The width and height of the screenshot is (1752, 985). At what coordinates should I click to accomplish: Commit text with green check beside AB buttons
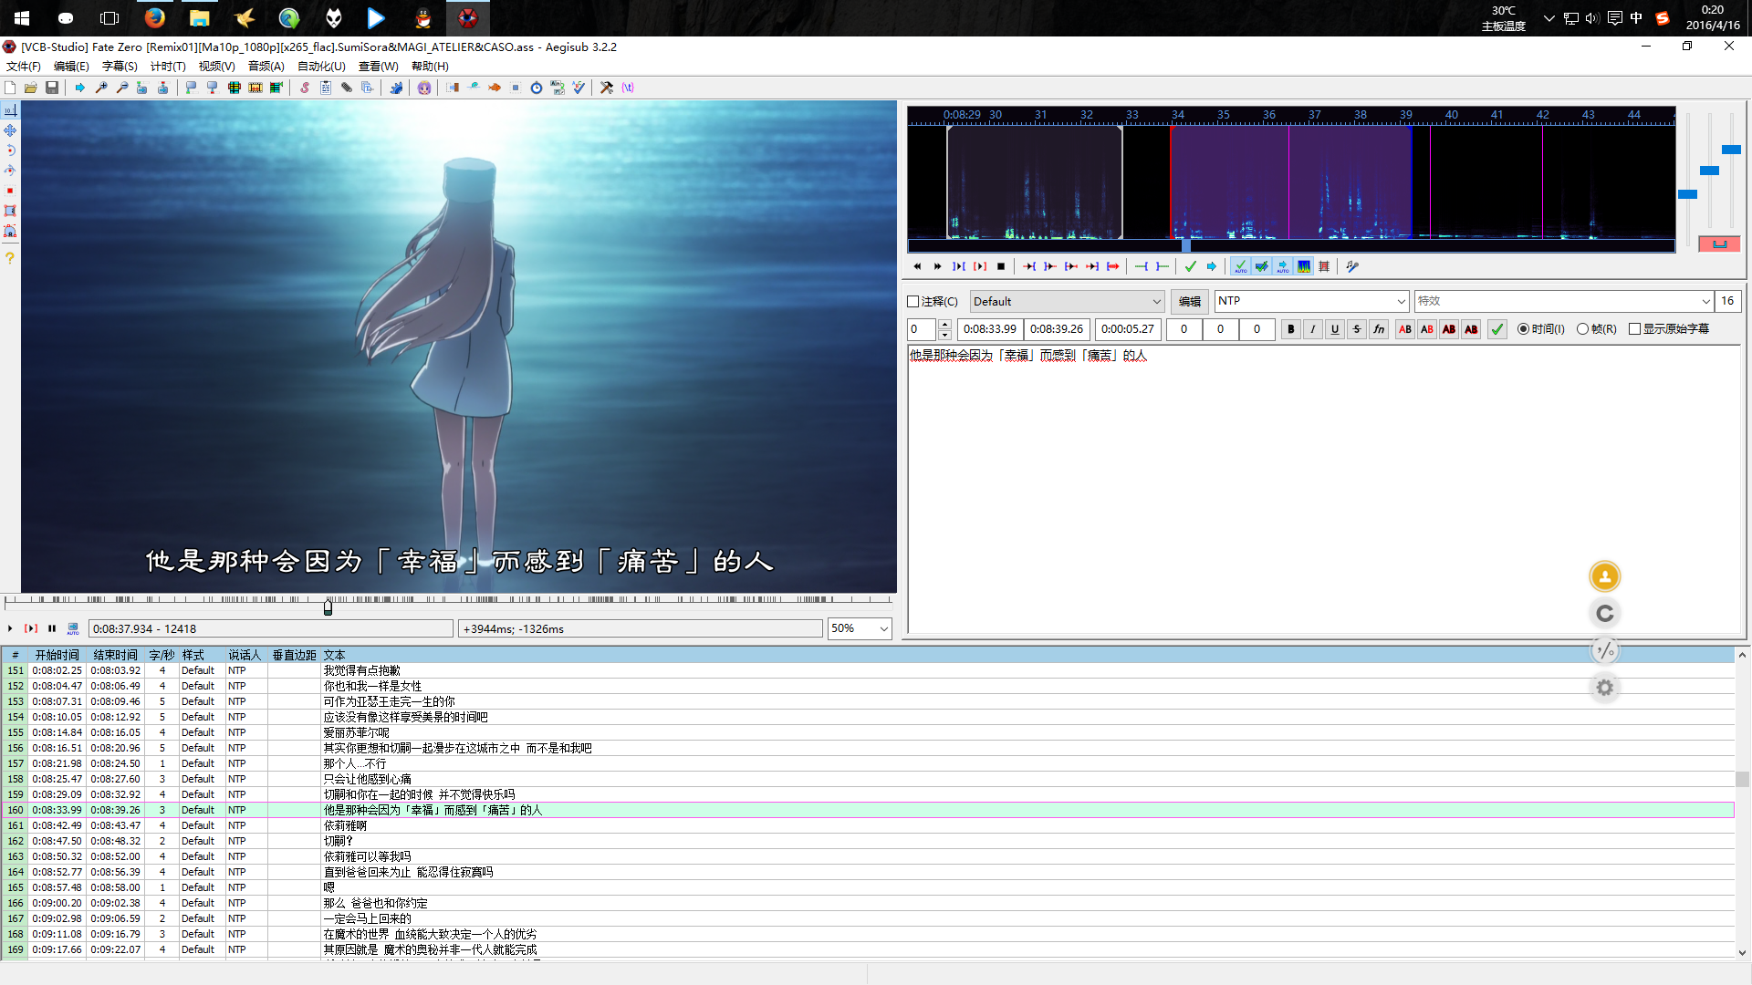pyautogui.click(x=1497, y=329)
